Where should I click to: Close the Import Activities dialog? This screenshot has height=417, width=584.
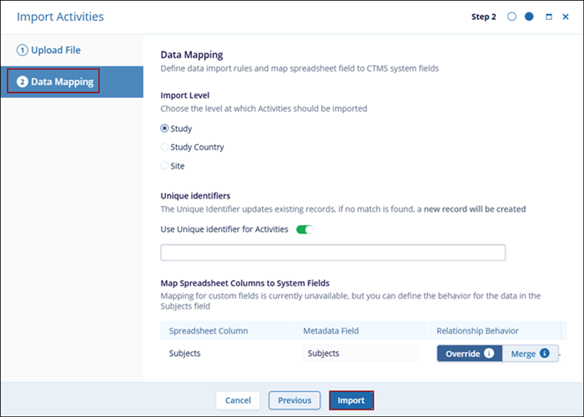[x=566, y=17]
